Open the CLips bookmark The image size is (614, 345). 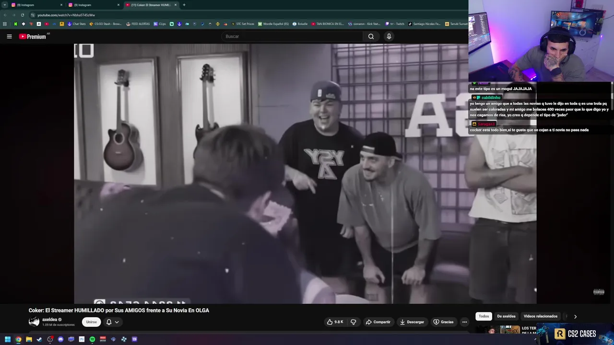(x=160, y=24)
